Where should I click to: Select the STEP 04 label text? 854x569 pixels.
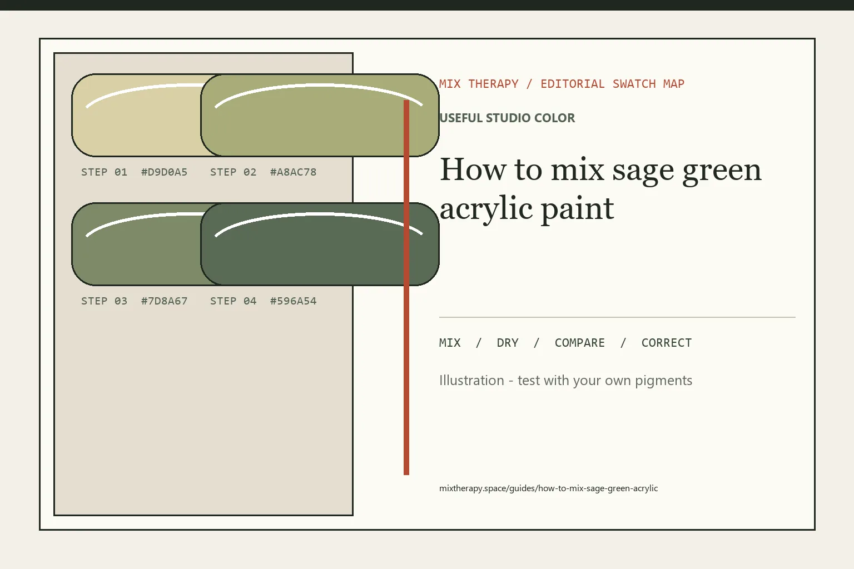233,301
